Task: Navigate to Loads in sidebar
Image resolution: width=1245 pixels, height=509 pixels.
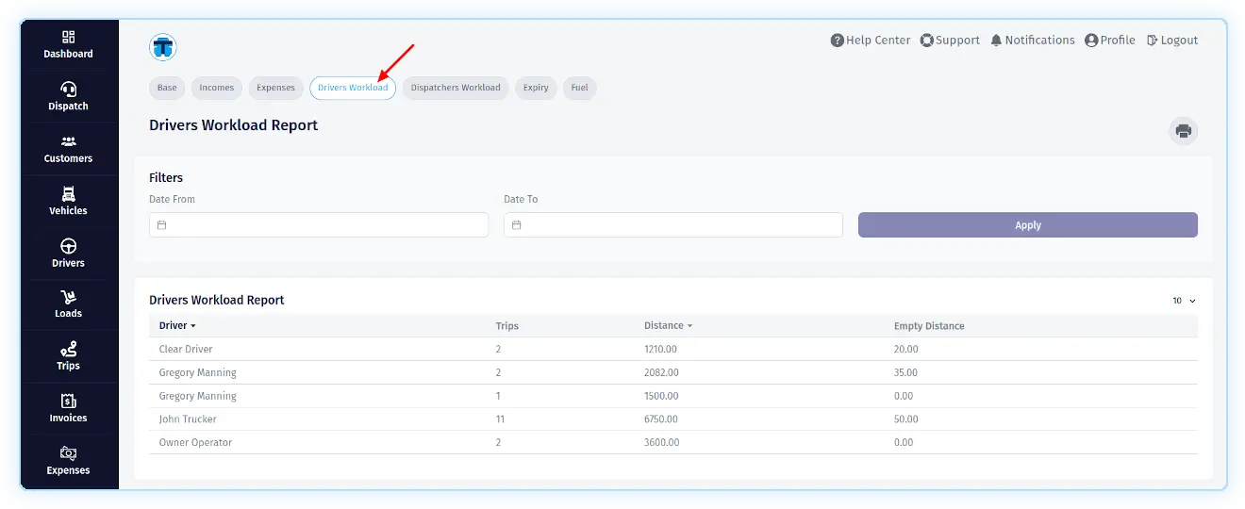Action: (68, 298)
